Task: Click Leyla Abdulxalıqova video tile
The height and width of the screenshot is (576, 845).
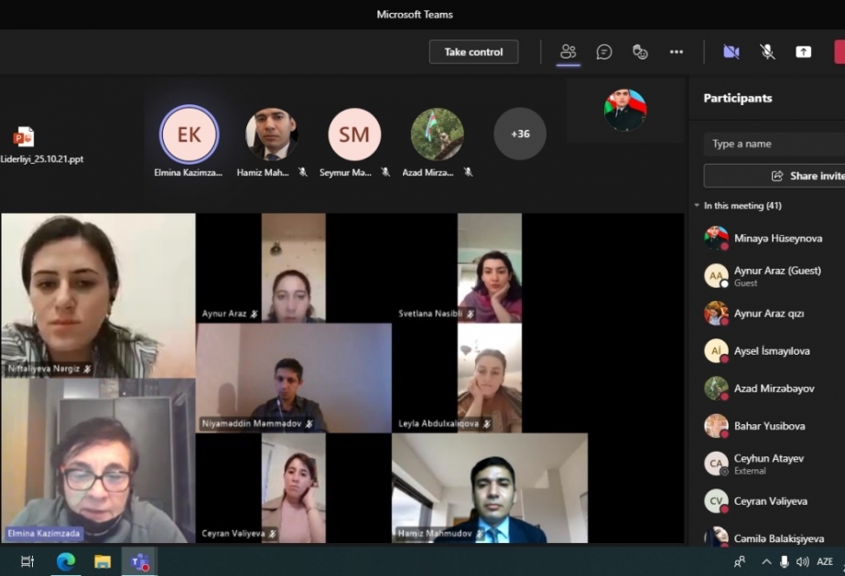Action: pos(489,378)
